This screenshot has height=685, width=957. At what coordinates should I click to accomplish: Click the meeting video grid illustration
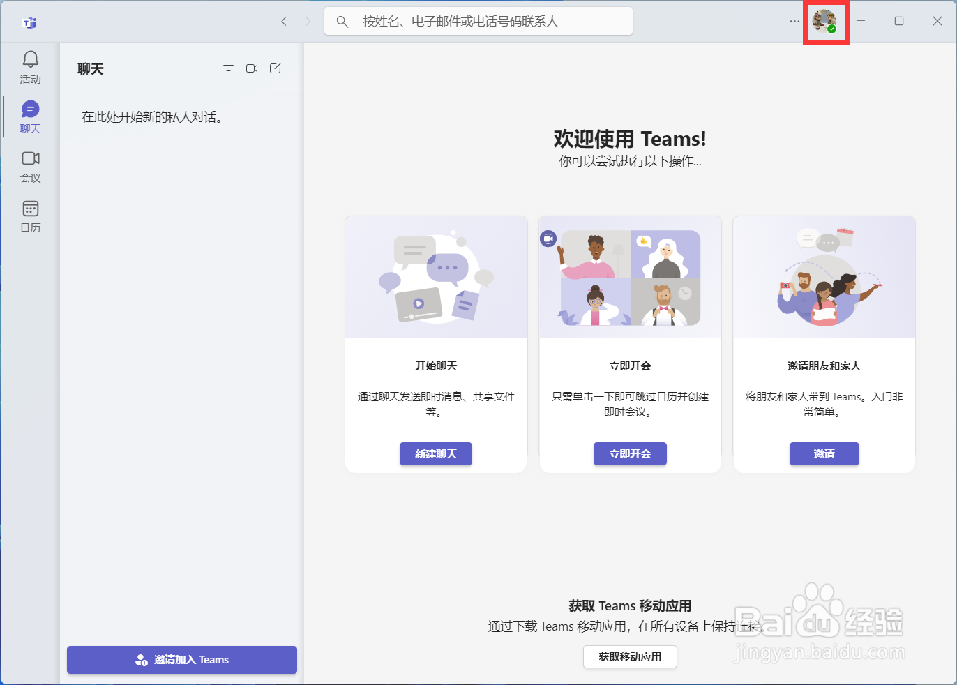coord(630,277)
